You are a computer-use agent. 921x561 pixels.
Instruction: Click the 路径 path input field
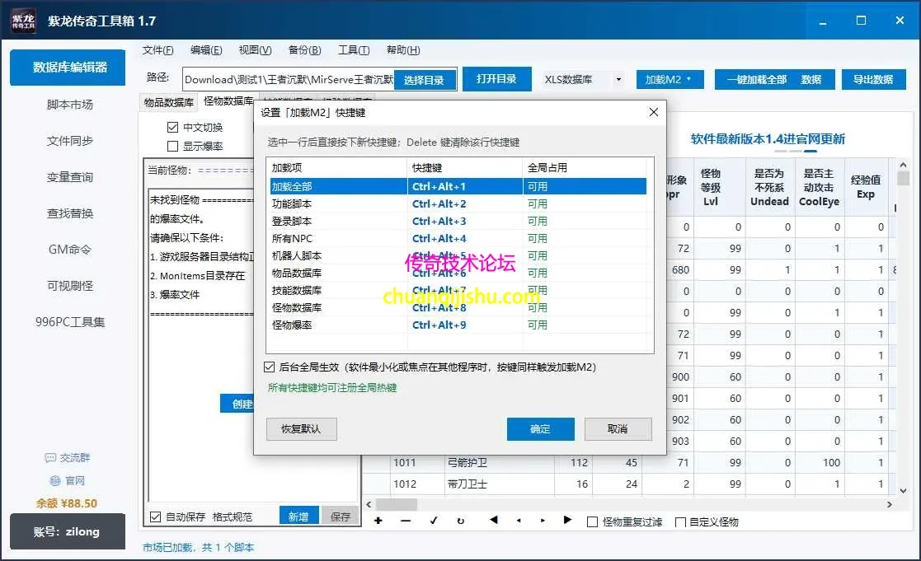click(x=289, y=79)
